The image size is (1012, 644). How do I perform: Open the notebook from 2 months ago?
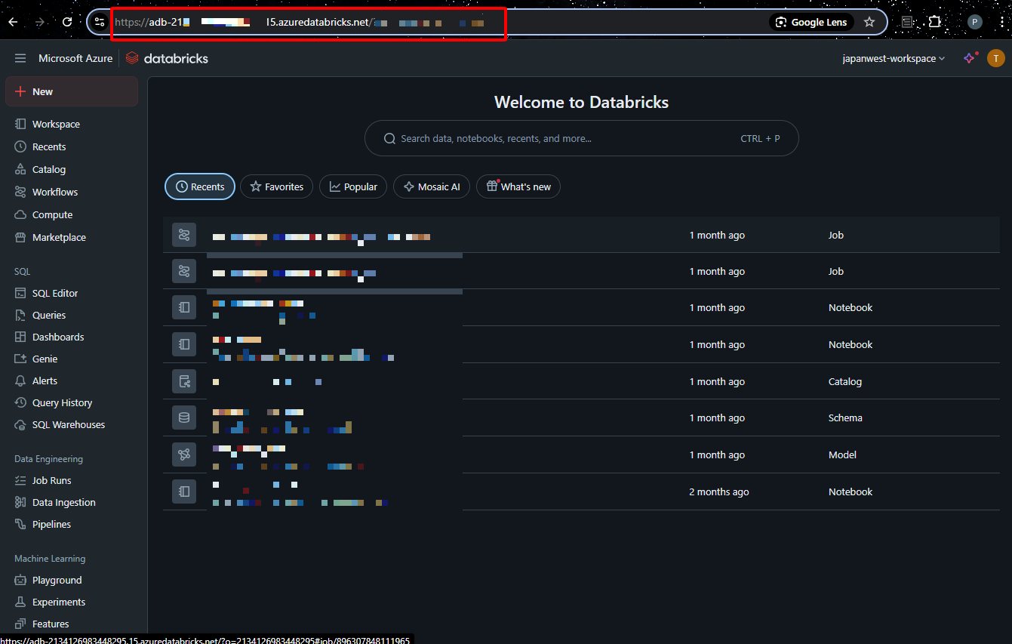(581, 491)
